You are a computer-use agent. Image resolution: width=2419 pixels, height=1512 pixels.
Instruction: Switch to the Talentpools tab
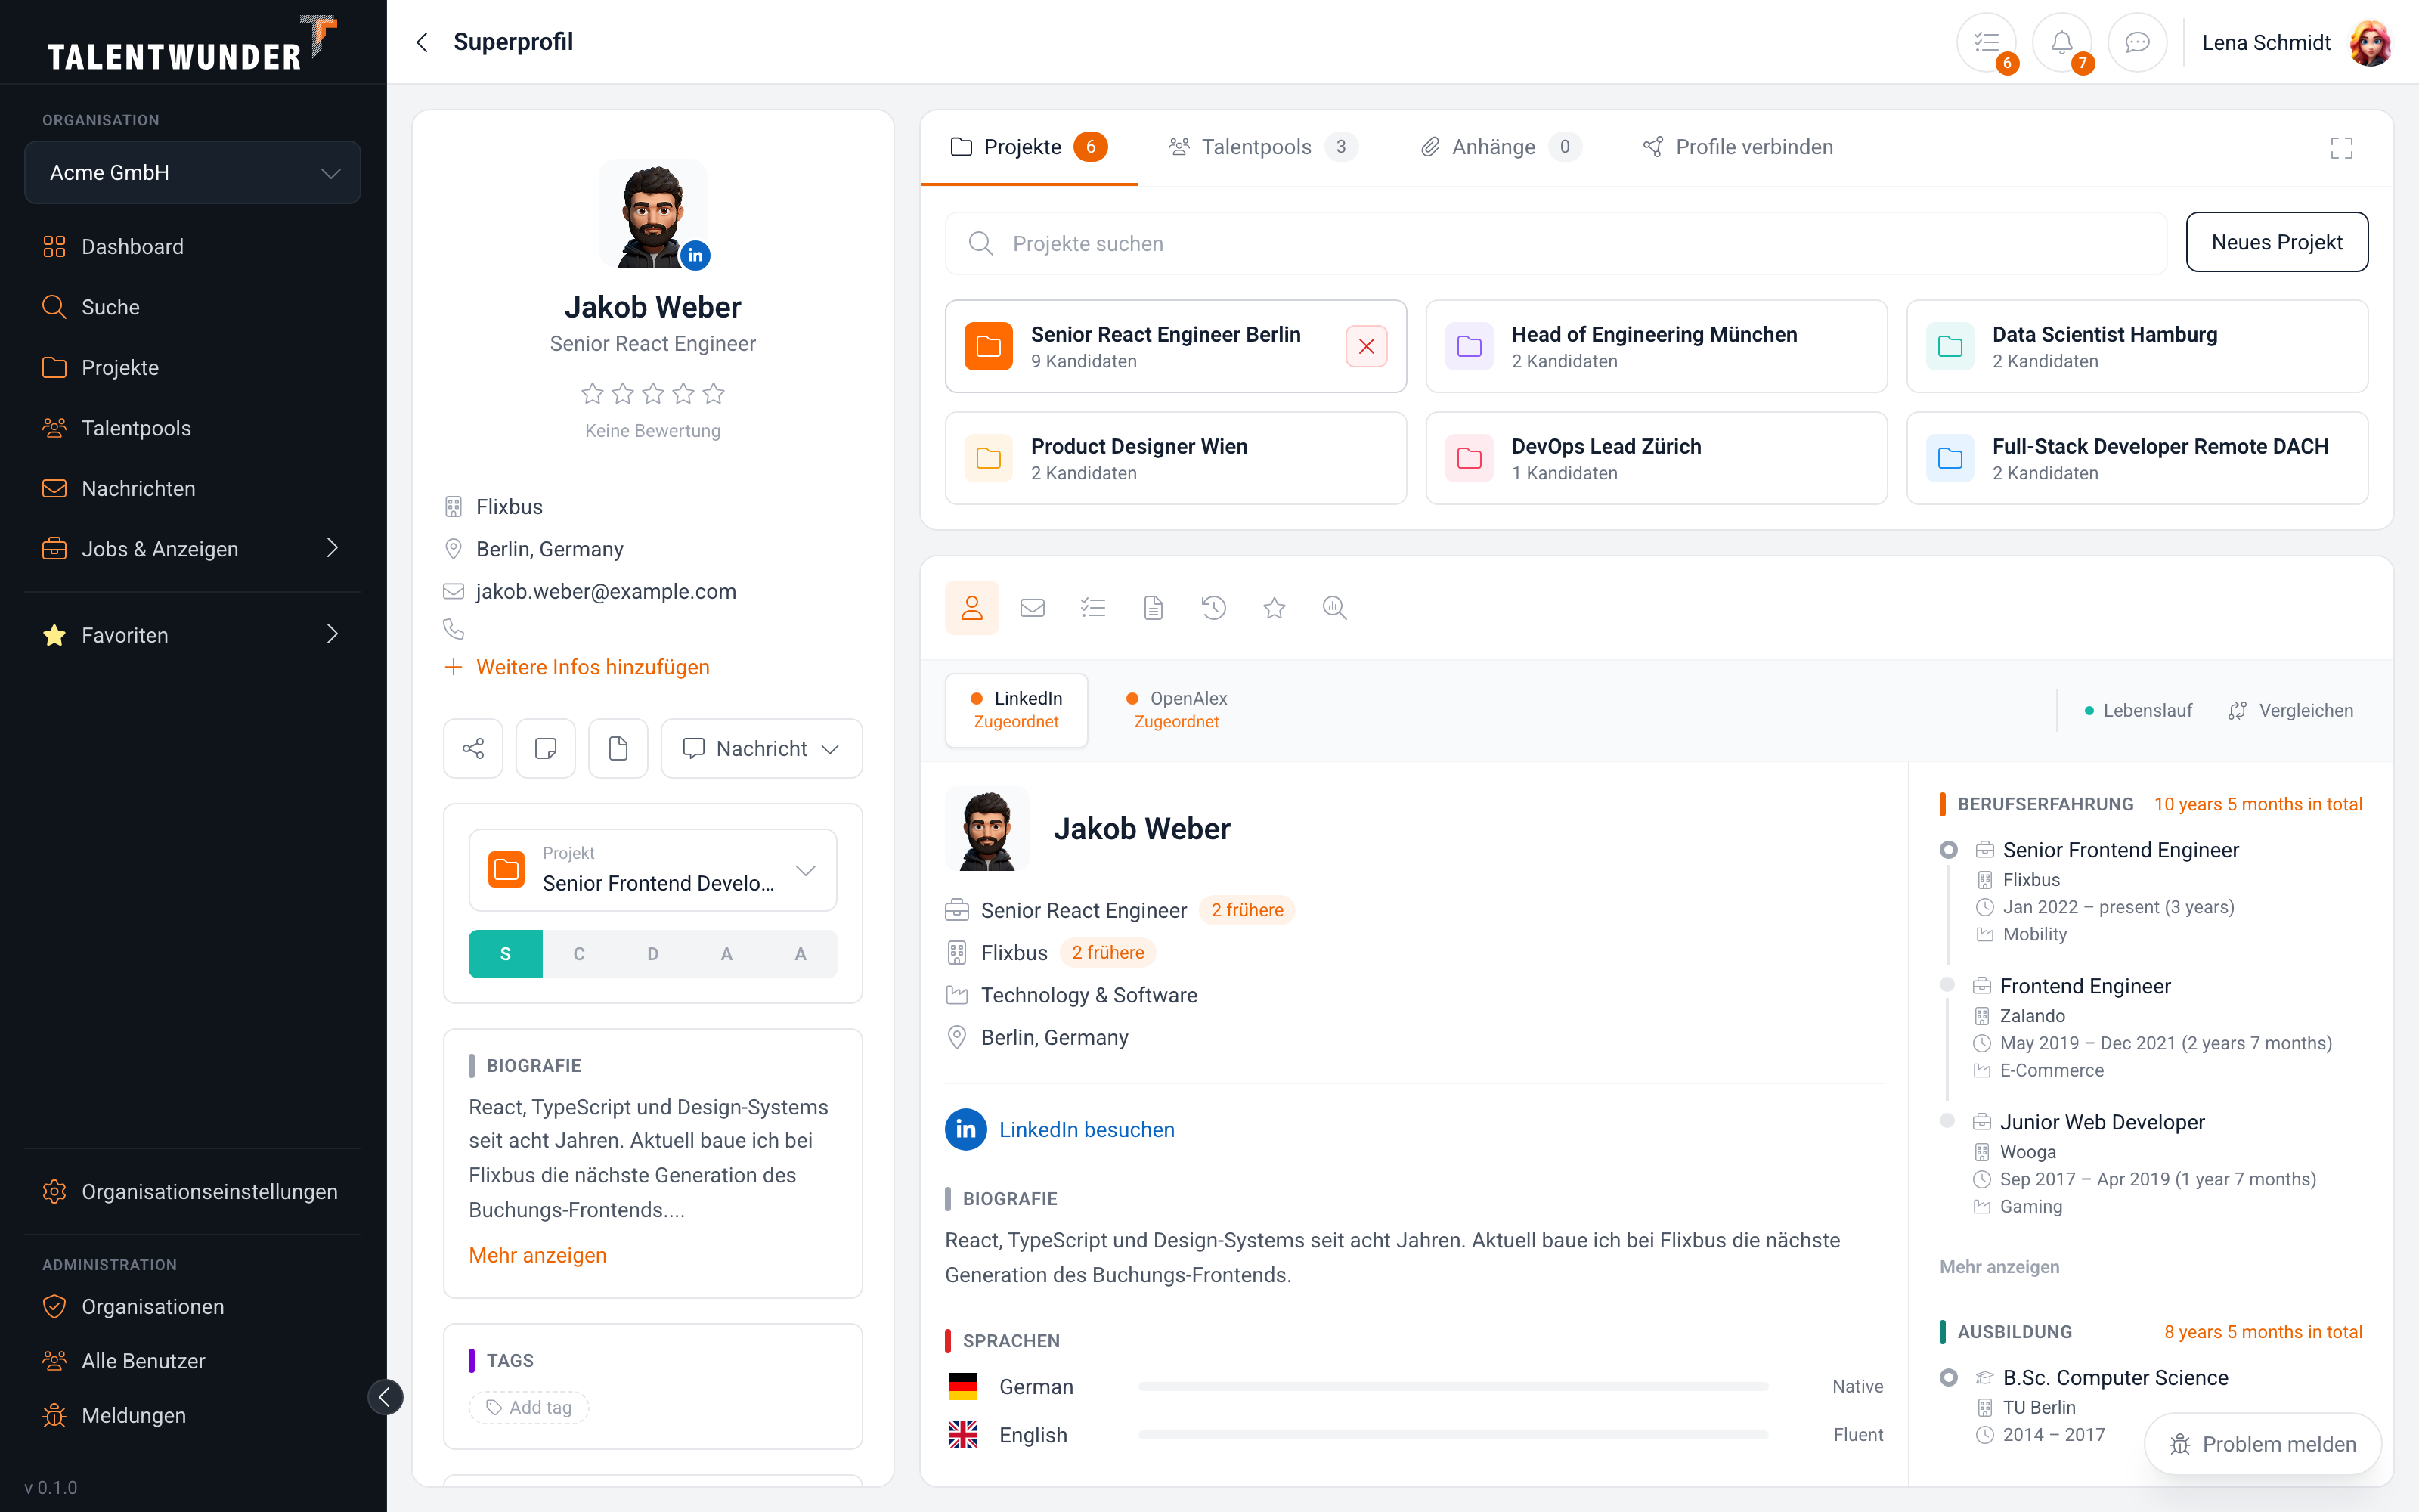[1262, 147]
